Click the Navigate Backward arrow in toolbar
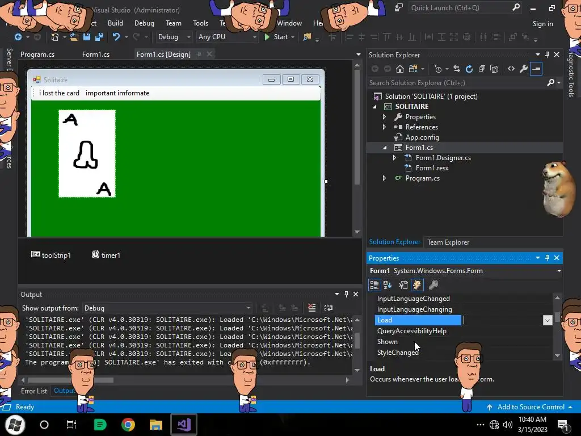The height and width of the screenshot is (436, 581). click(18, 37)
